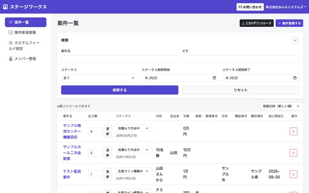Screen dimensions: 309x193
Task: Open the サンプル物流センター機器回収 link
Action: coord(72,131)
